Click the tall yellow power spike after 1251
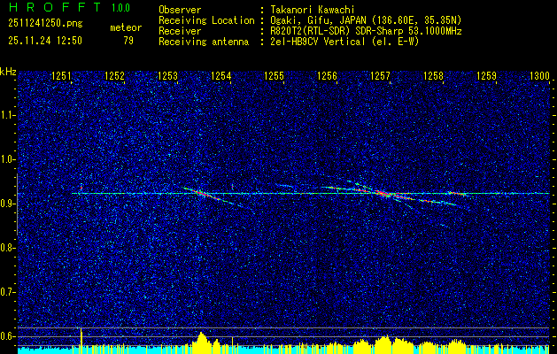The image size is (557, 354). coord(81,341)
